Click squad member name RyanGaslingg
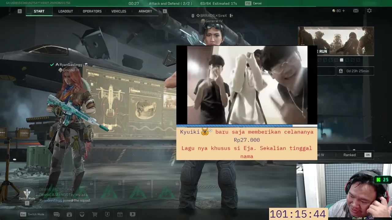This screenshot has height=220, width=392. (x=71, y=65)
